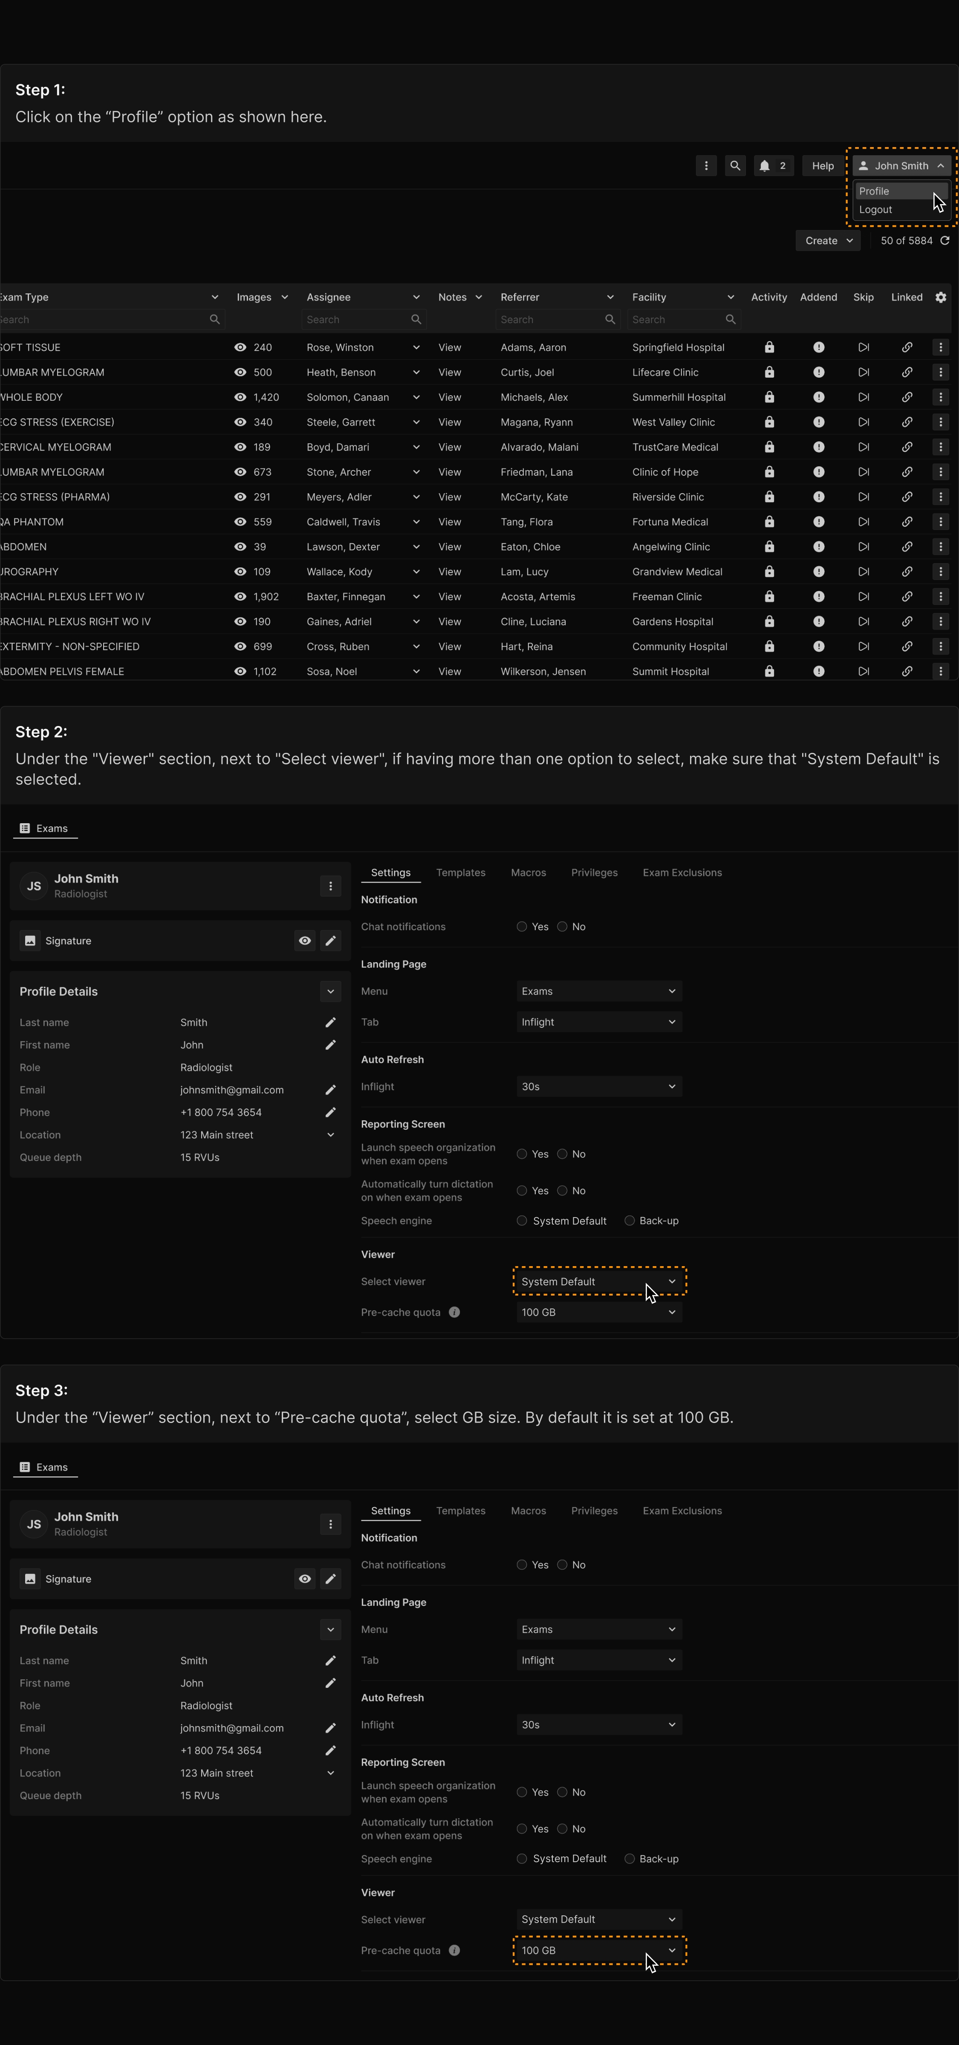Click the linked chain icon for West Valley Clinic row
The width and height of the screenshot is (959, 2045).
pos(907,422)
